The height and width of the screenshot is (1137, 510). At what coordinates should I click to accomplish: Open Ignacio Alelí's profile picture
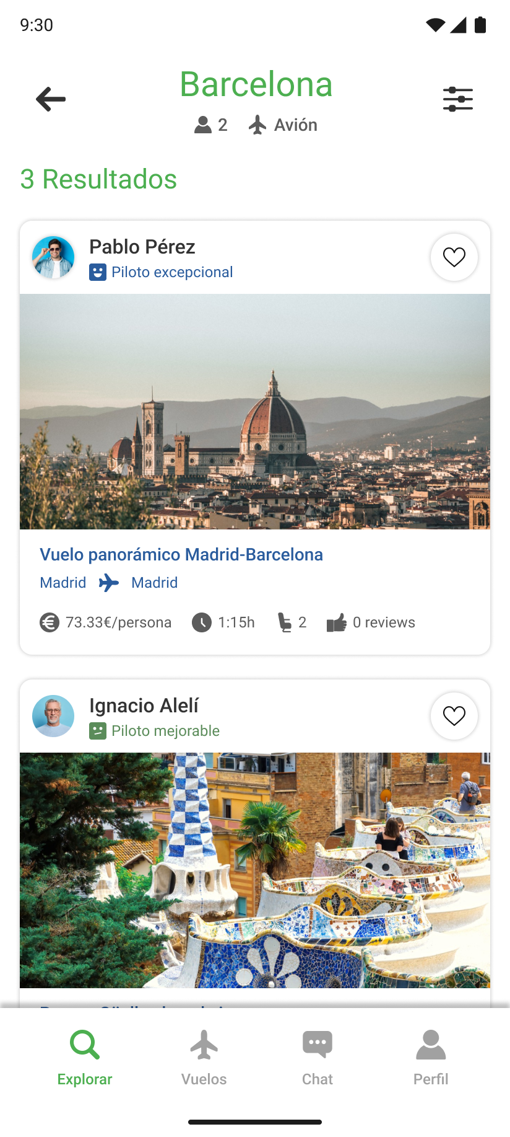(x=53, y=716)
